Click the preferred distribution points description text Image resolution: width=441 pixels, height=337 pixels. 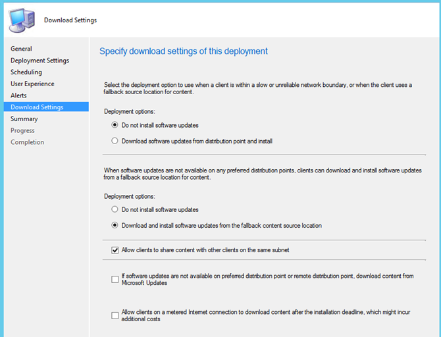pos(263,174)
